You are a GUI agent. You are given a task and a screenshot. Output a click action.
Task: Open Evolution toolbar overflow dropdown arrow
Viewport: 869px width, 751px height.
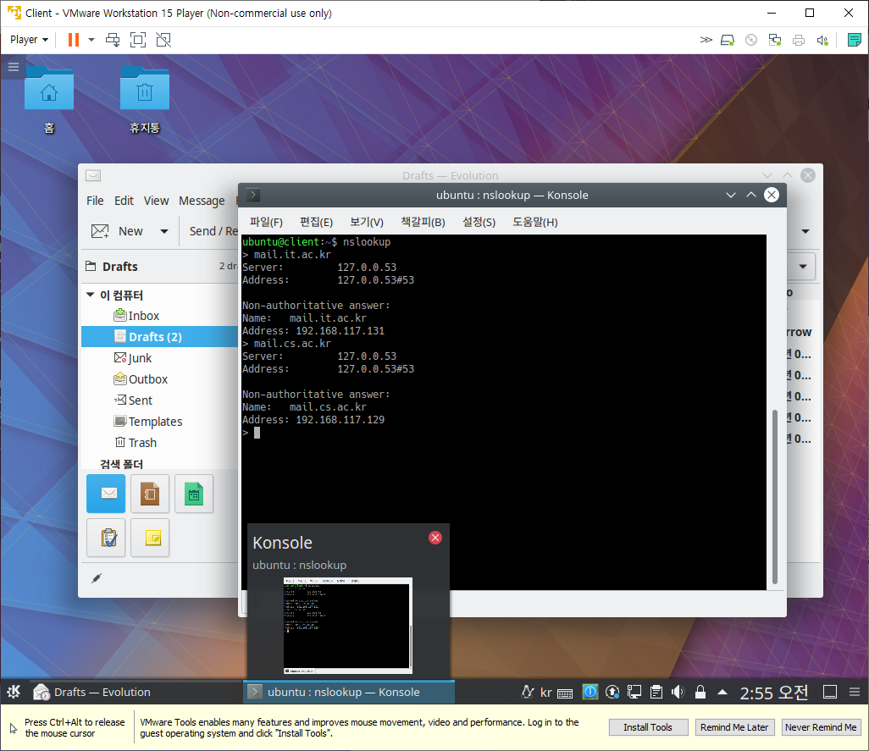805,231
